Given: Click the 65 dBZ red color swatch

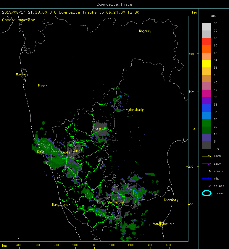Looking at the screenshot, I should click(x=207, y=41).
